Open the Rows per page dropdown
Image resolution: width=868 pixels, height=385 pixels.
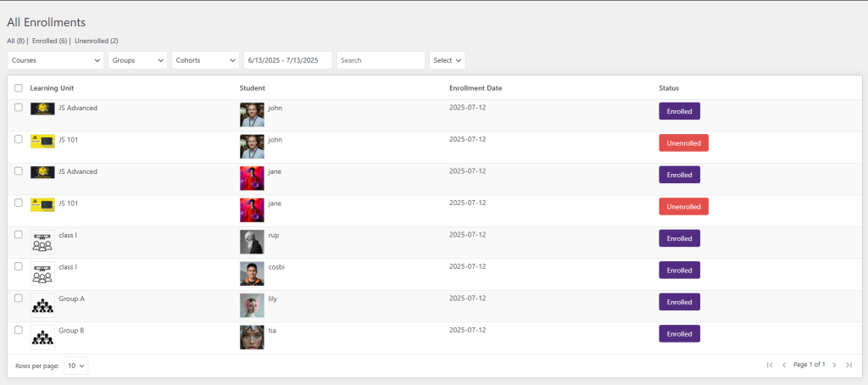(75, 365)
